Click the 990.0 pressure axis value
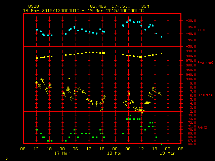Screen dimensions: 215x161 click(191, 51)
